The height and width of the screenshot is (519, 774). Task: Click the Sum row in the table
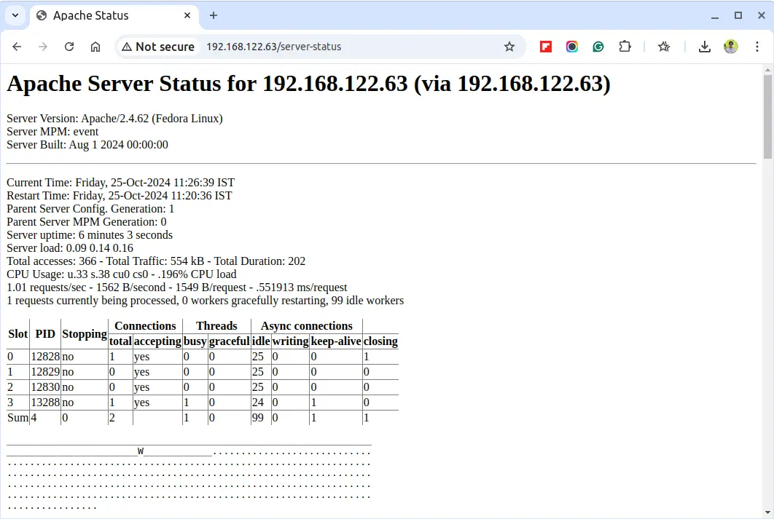tap(17, 417)
